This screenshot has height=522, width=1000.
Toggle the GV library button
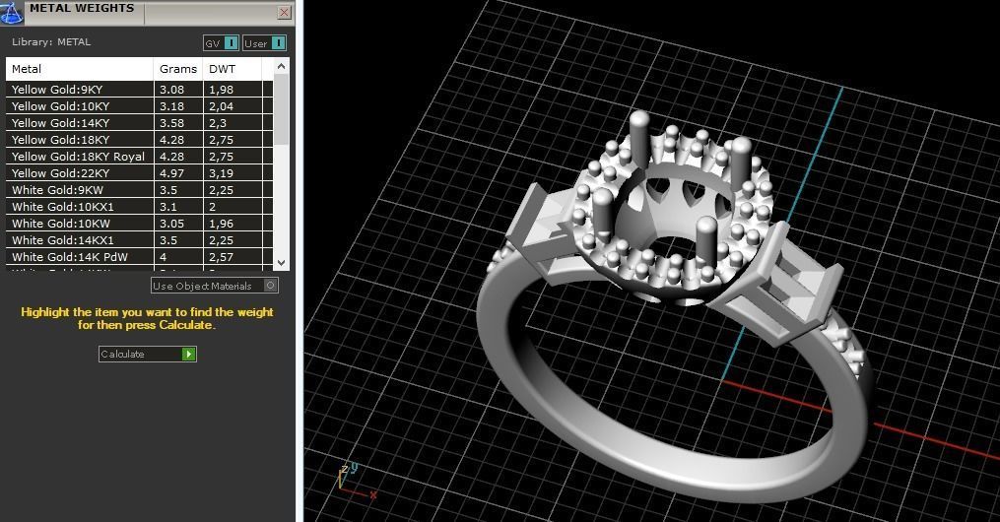(222, 42)
